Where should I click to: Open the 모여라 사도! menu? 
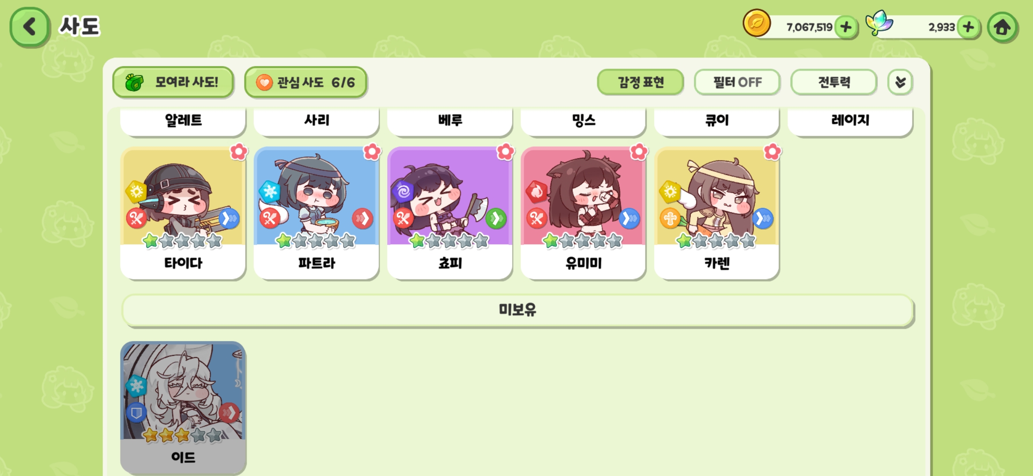pyautogui.click(x=173, y=82)
